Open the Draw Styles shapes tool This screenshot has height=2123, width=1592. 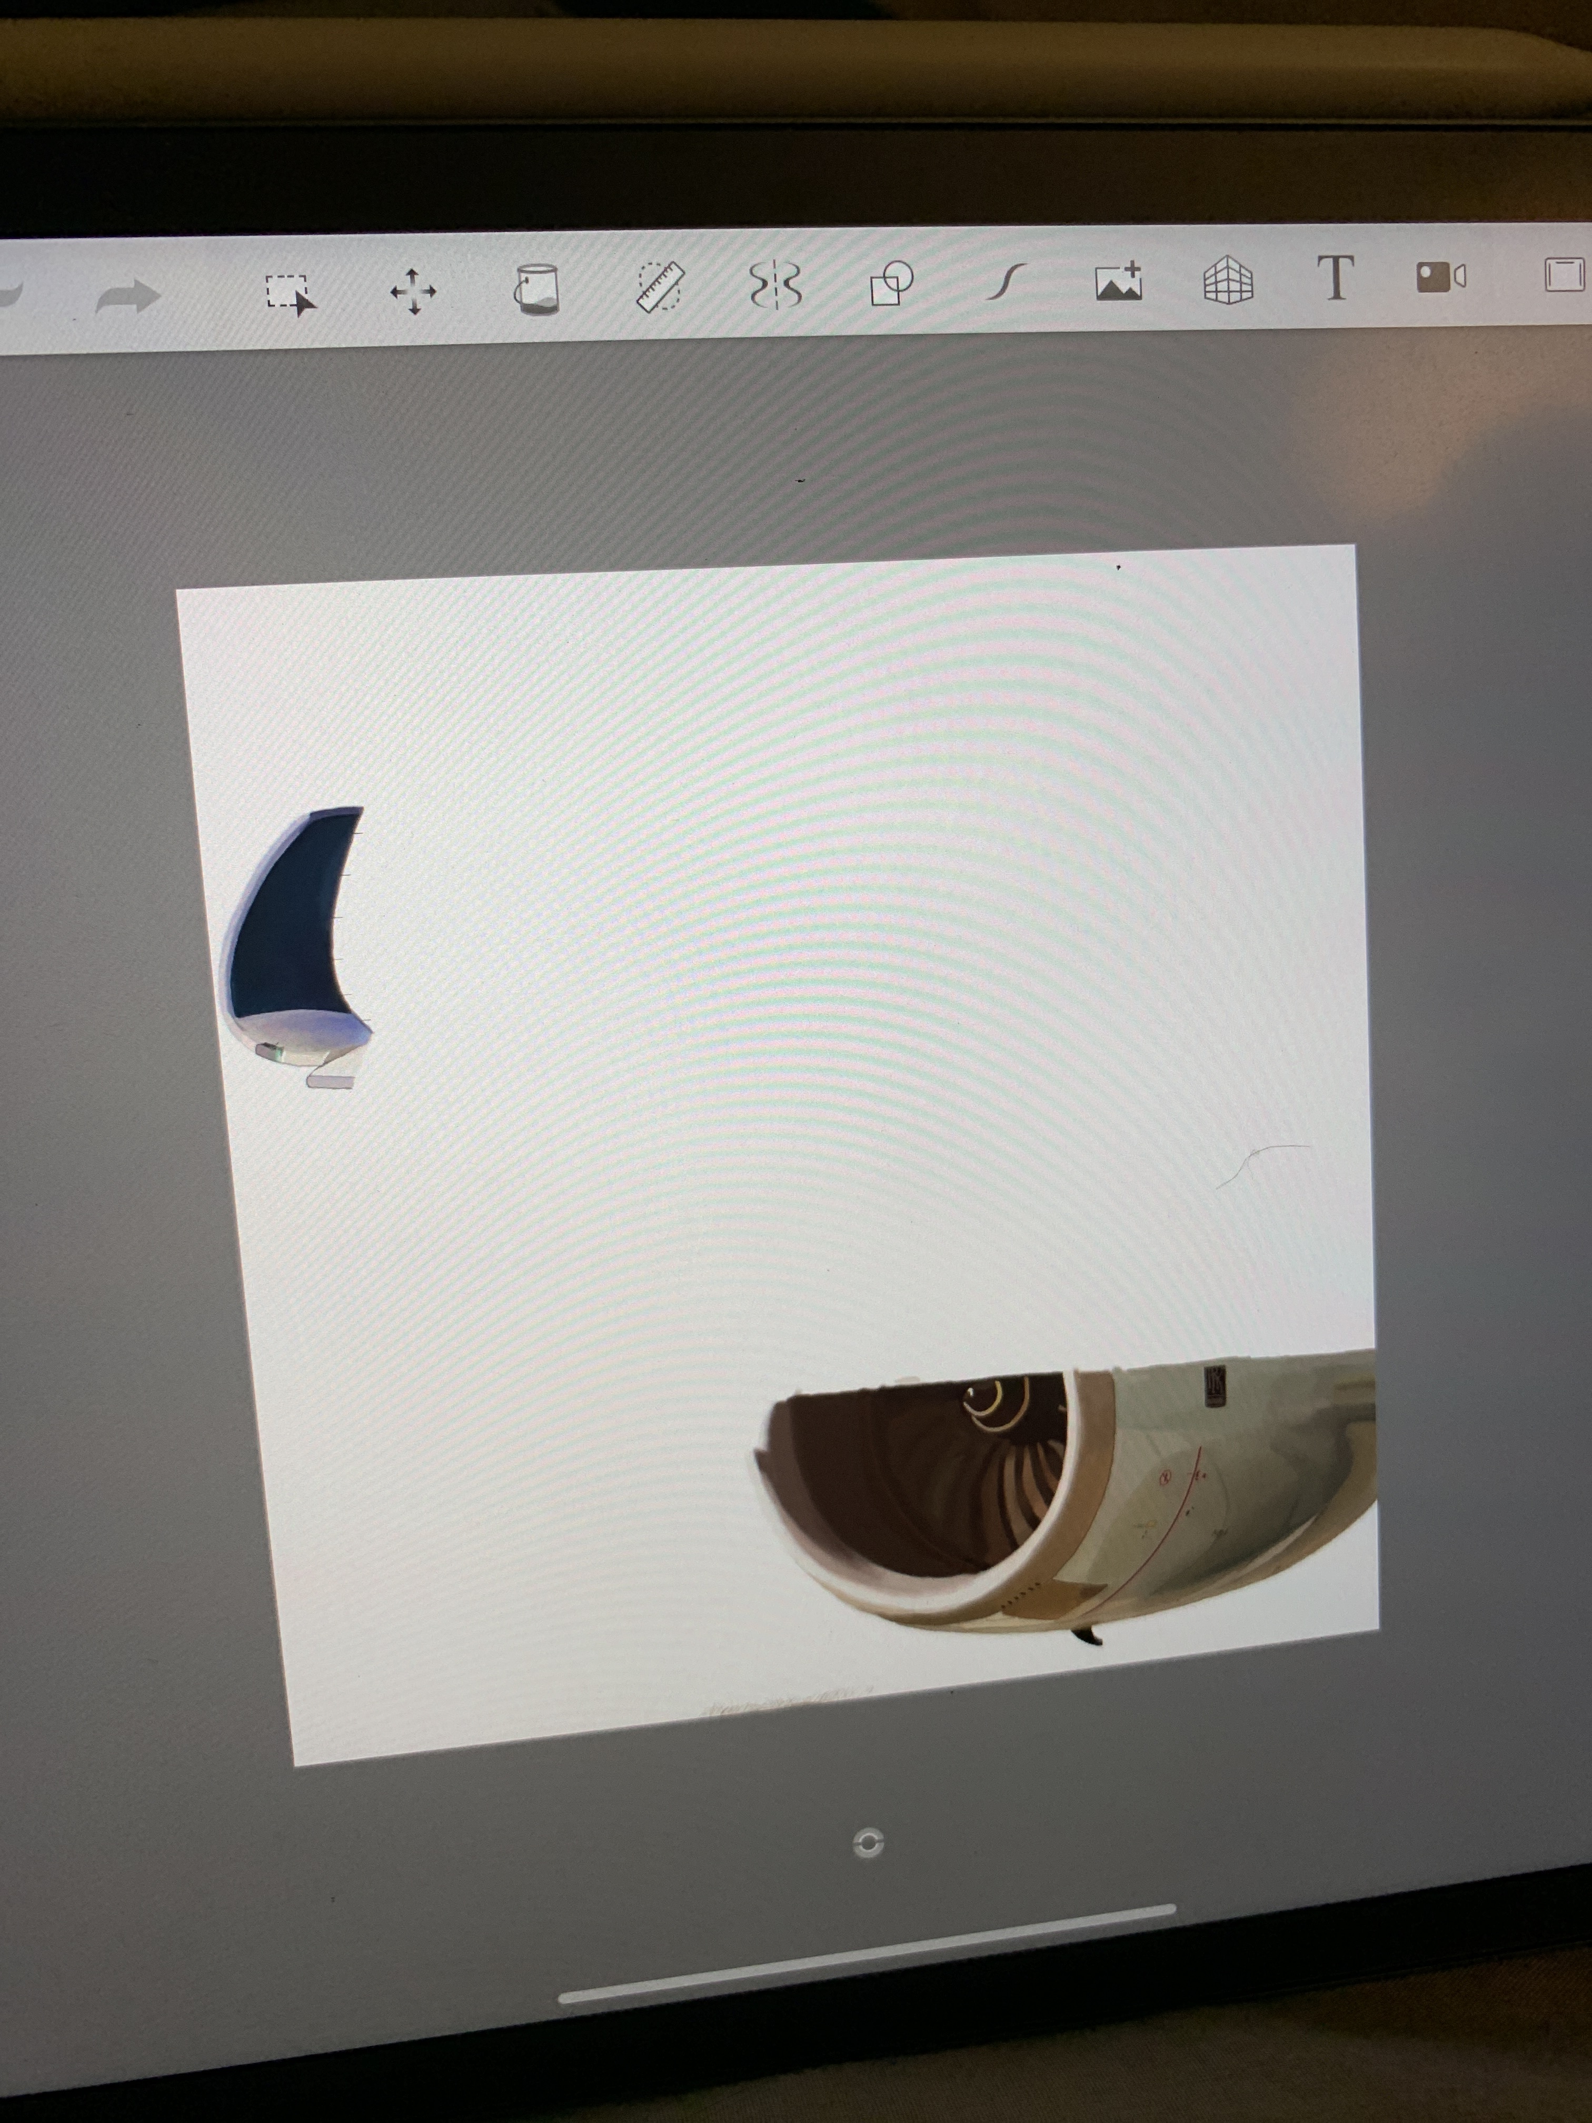point(891,283)
